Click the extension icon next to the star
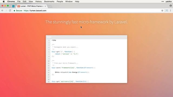173x97 pixels. (x=167, y=11)
